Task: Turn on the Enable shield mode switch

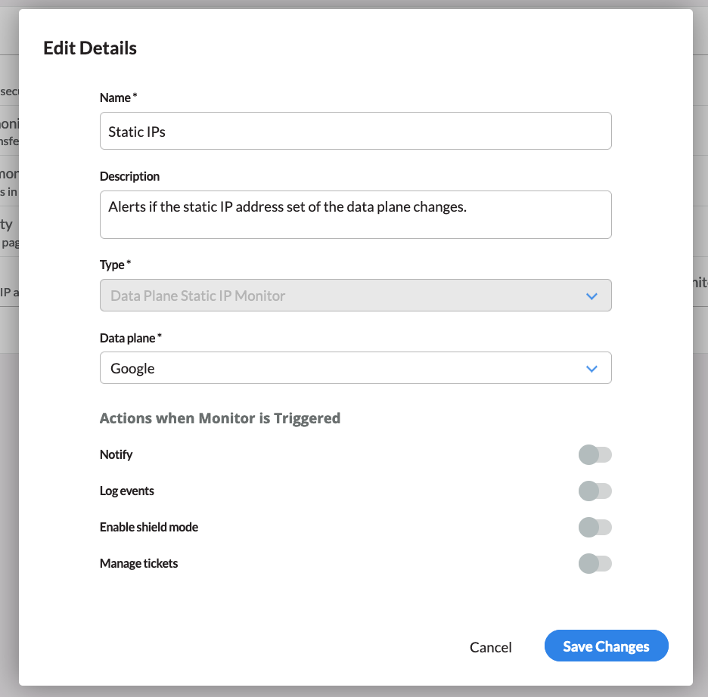Action: coord(595,528)
